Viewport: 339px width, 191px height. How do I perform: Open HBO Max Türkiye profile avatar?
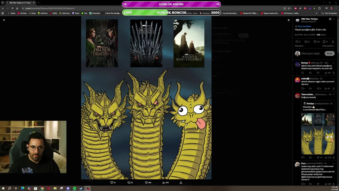pyautogui.click(x=297, y=20)
